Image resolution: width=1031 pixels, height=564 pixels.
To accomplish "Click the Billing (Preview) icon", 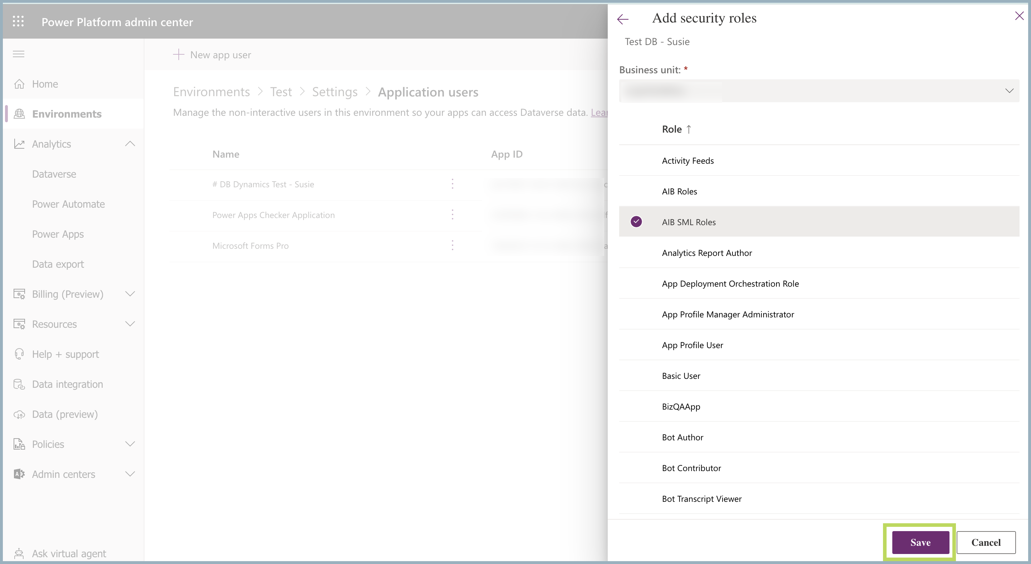I will 19,294.
